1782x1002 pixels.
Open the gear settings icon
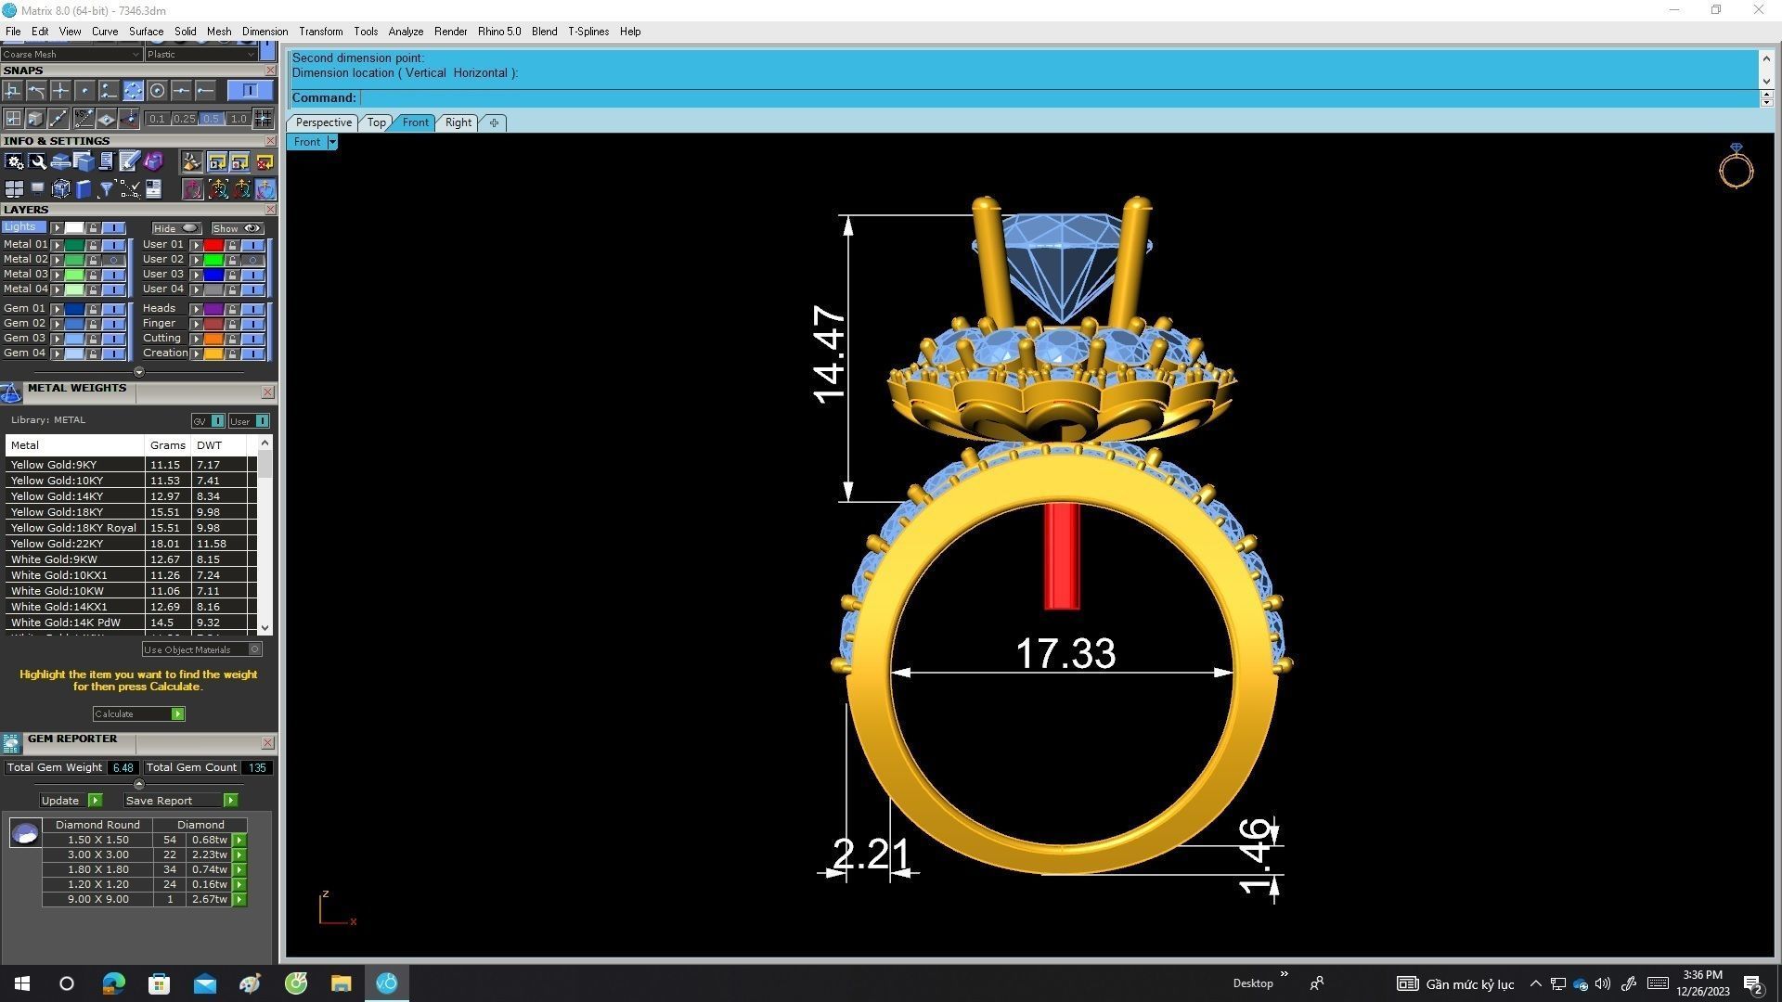point(14,162)
